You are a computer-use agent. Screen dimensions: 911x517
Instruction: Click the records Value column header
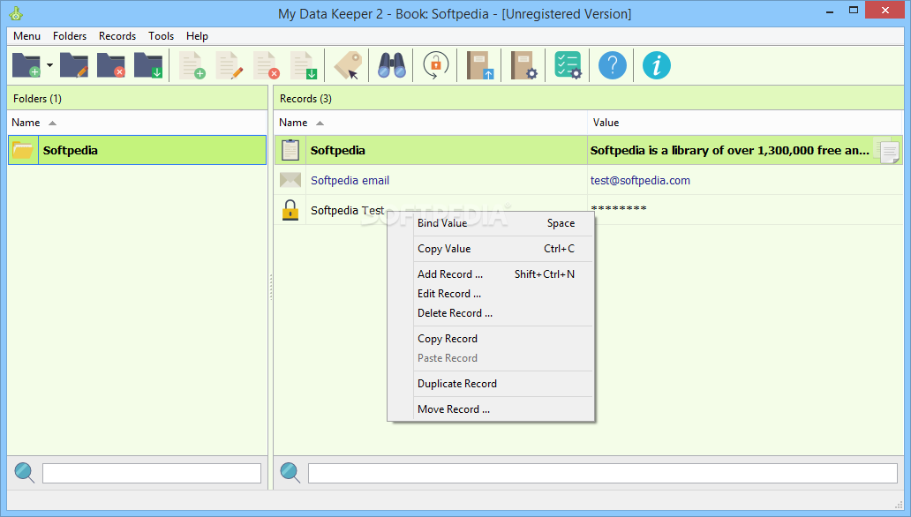point(745,123)
